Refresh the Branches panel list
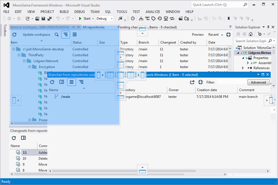 [52, 82]
